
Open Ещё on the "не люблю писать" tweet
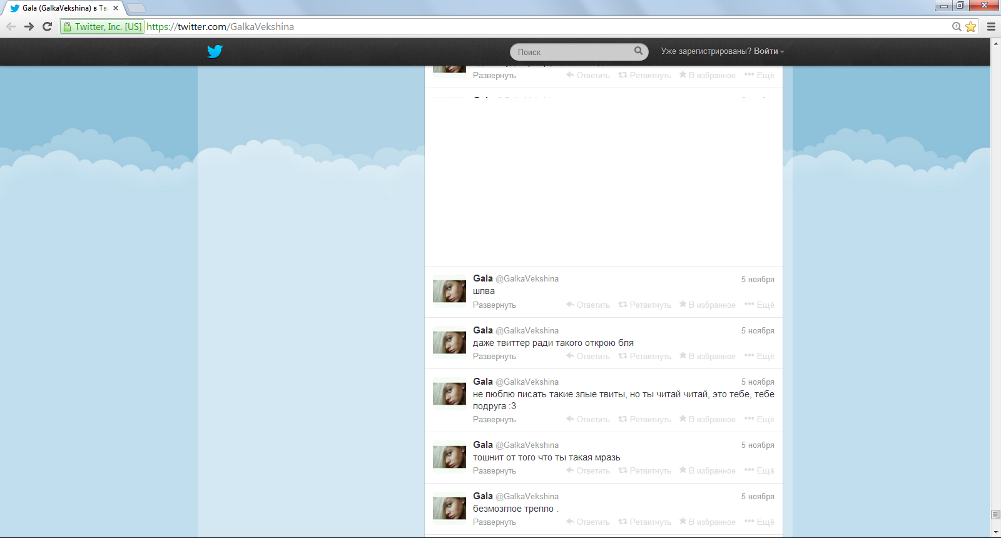pyautogui.click(x=760, y=419)
